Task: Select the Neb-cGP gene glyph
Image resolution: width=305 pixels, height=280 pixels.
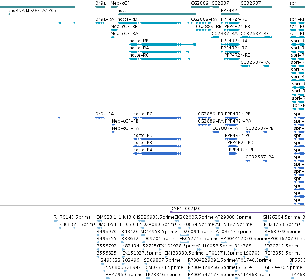Action: click(x=114, y=7)
